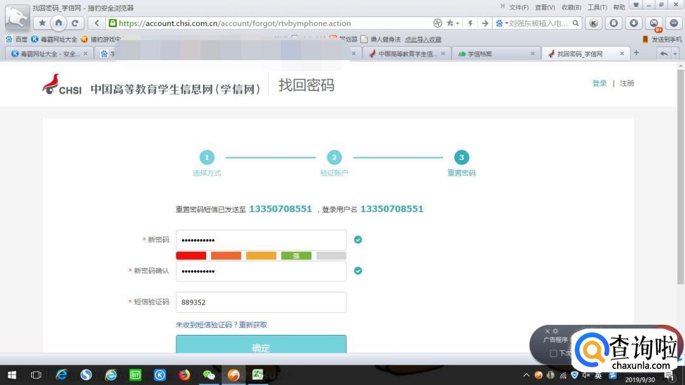Open settings gear in ad popup
685x385 pixels.
click(555, 331)
